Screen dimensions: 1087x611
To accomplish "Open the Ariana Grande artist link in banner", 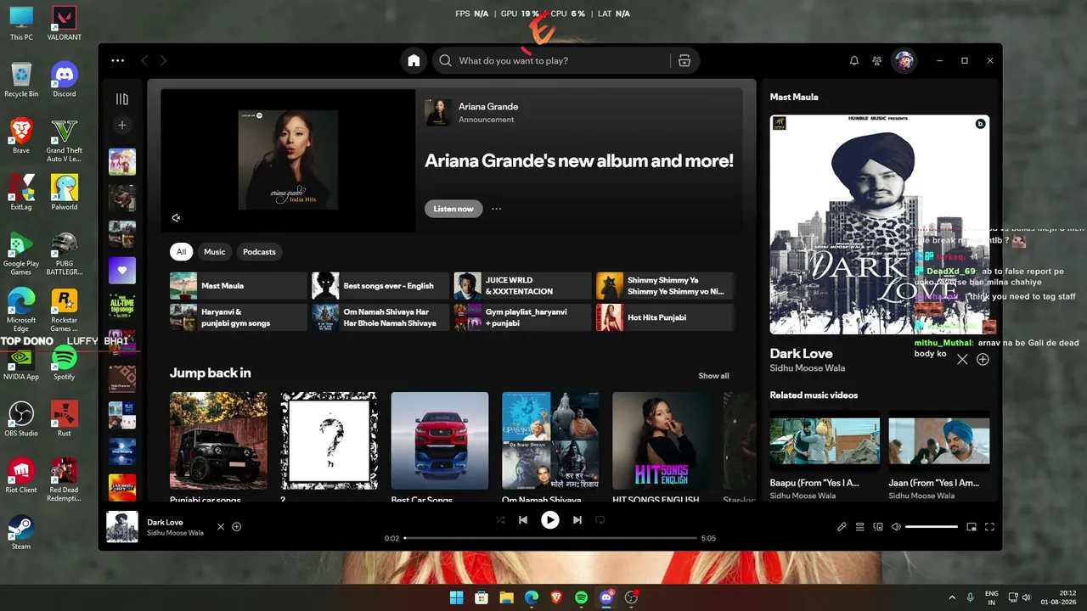I will tap(488, 107).
